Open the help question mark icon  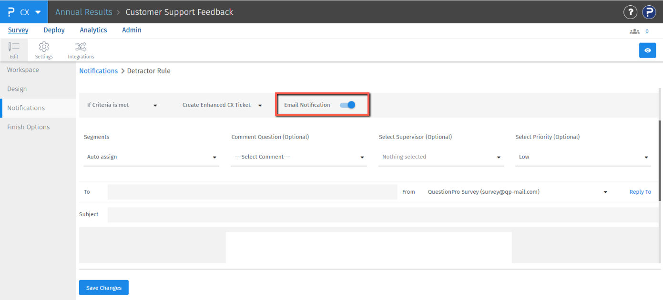pos(630,12)
